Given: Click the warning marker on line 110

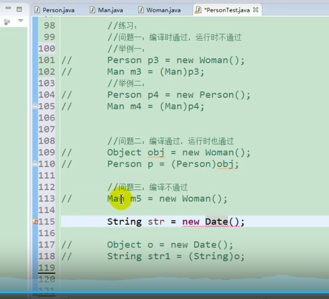Looking at the screenshot, I should pyautogui.click(x=35, y=164).
